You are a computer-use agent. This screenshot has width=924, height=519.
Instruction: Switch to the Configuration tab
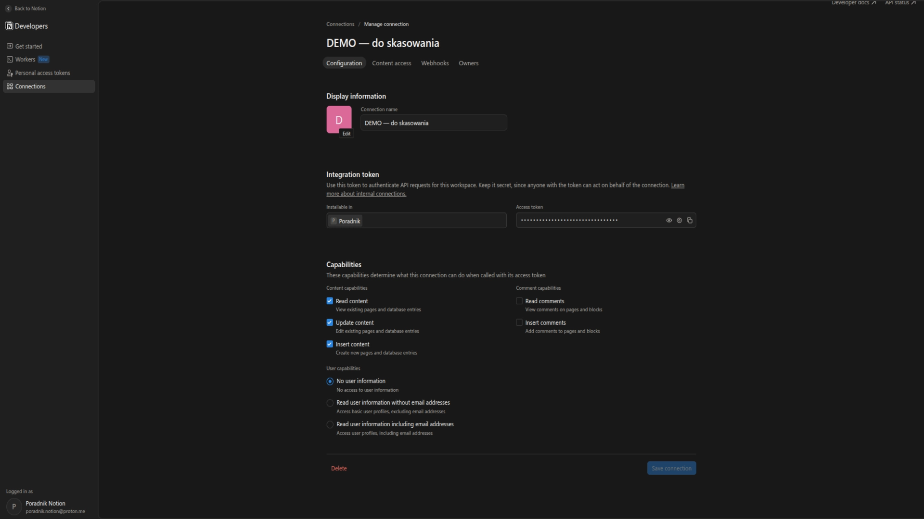pyautogui.click(x=344, y=63)
